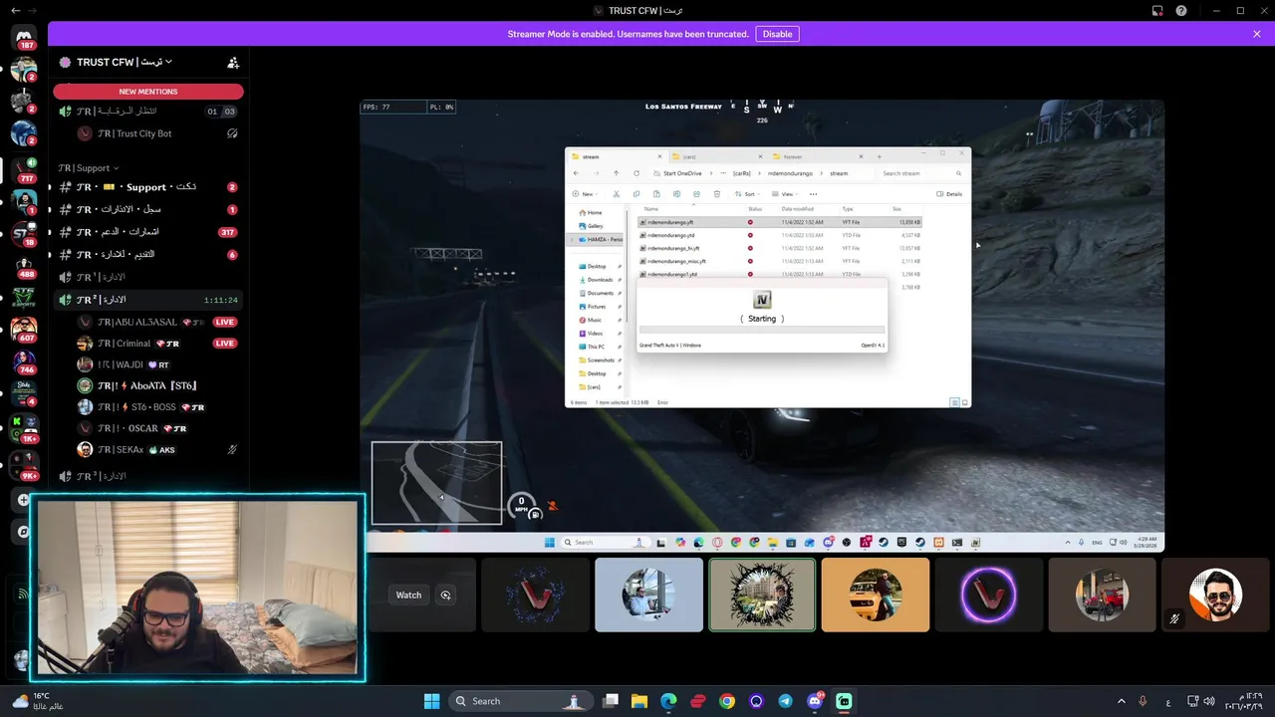Open the ST6 Esports server icon
This screenshot has height=717, width=1275.
[24, 297]
